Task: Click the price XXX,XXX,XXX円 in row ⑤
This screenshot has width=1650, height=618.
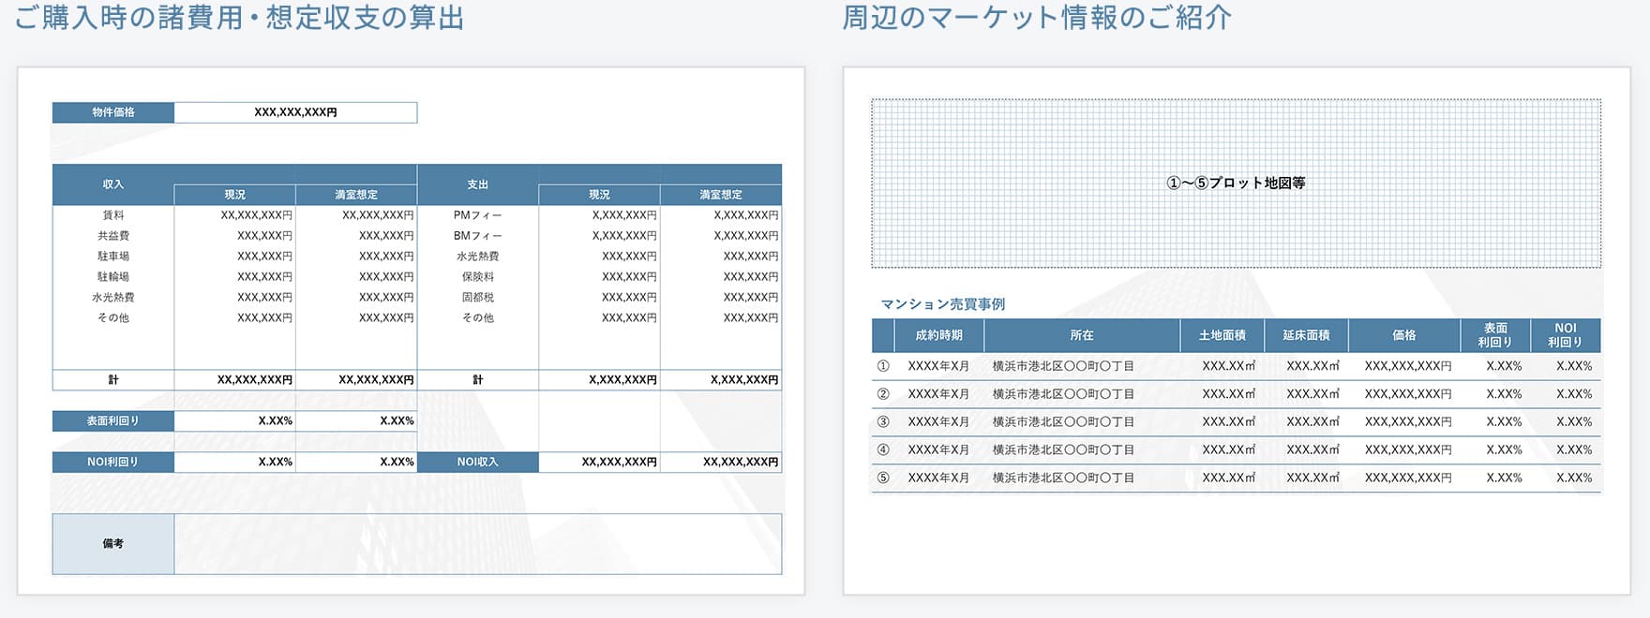Action: (x=1408, y=478)
